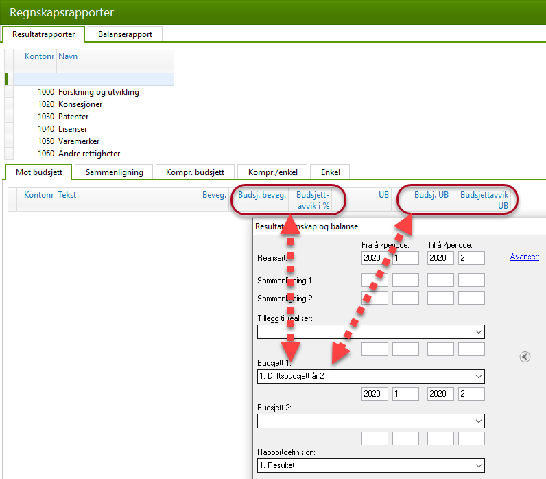Click Realisert from-year field showing 2020
The image size is (546, 479).
[x=375, y=258]
